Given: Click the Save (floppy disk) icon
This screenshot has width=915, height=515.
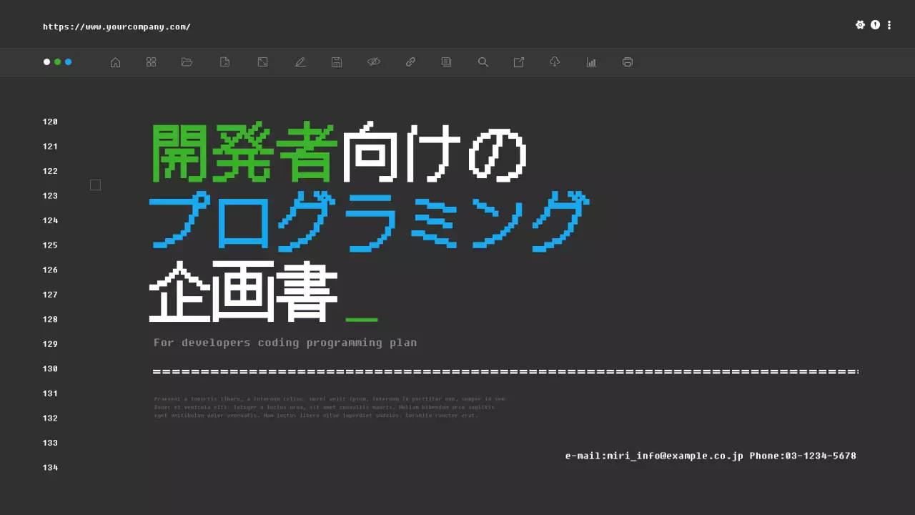Looking at the screenshot, I should pyautogui.click(x=336, y=62).
